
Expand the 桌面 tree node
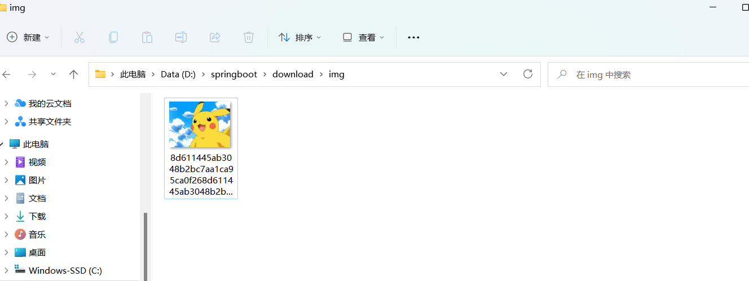pos(6,252)
